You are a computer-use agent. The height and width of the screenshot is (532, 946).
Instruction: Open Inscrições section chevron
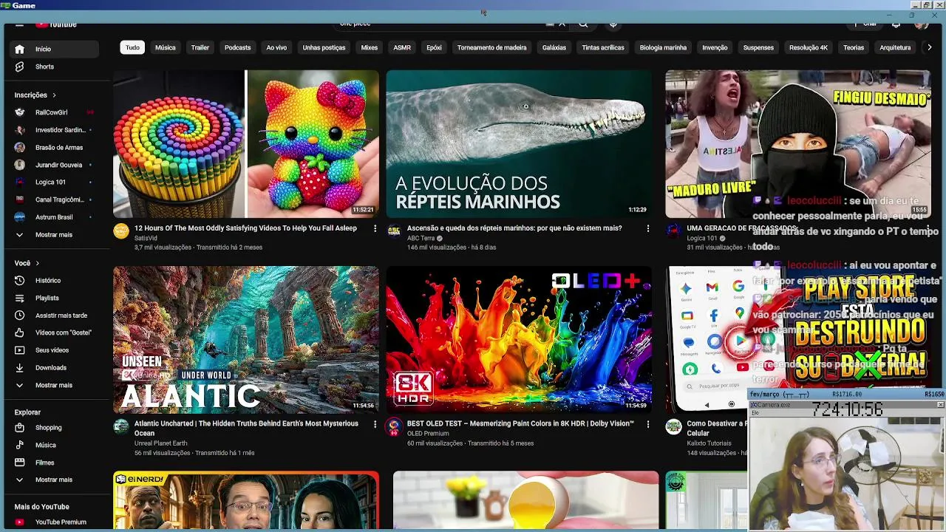pos(54,95)
